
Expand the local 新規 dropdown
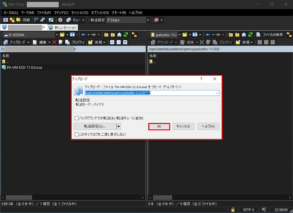coord(104,42)
